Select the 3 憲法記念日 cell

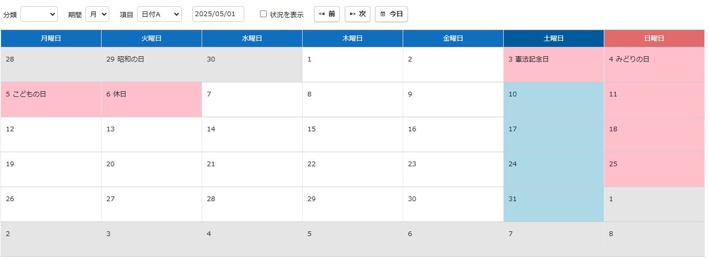(554, 65)
